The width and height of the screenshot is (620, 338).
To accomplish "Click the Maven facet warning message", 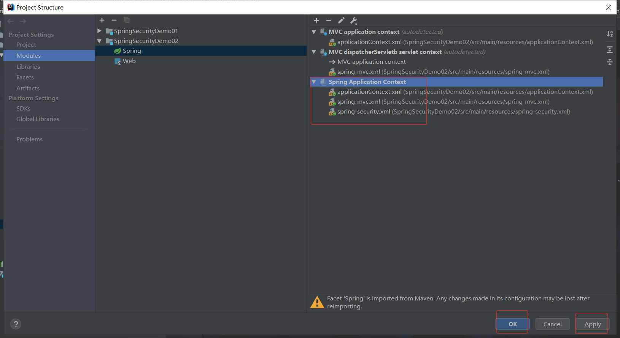I will point(458,302).
